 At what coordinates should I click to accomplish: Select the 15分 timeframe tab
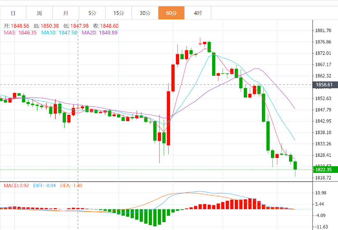point(118,13)
